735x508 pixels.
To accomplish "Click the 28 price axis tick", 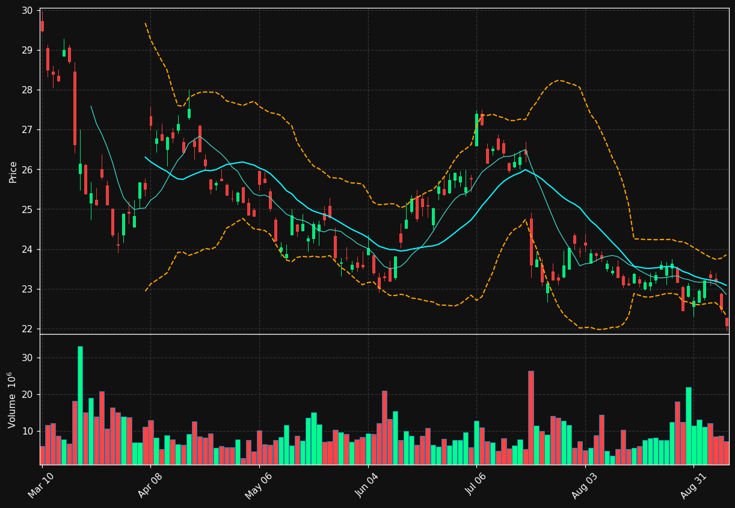I will 28,90.
